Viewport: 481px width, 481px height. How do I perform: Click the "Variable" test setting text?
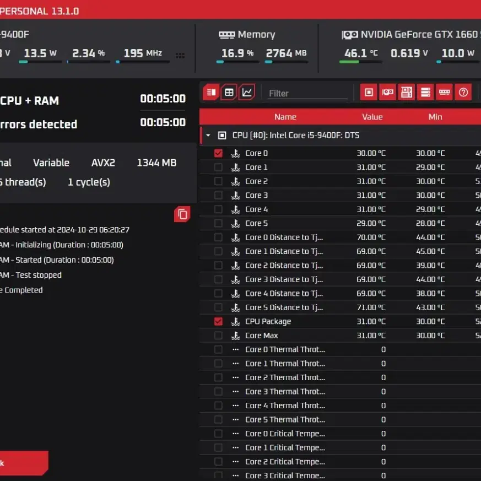pos(51,163)
